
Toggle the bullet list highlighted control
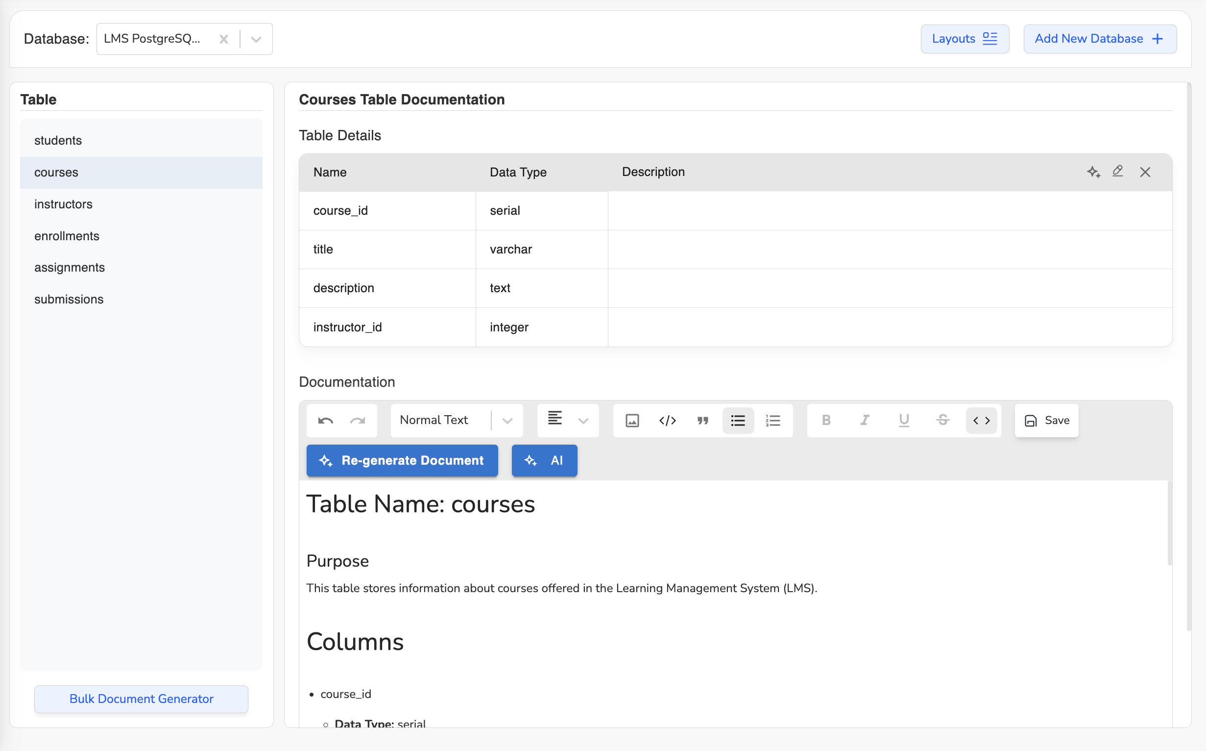click(x=738, y=420)
